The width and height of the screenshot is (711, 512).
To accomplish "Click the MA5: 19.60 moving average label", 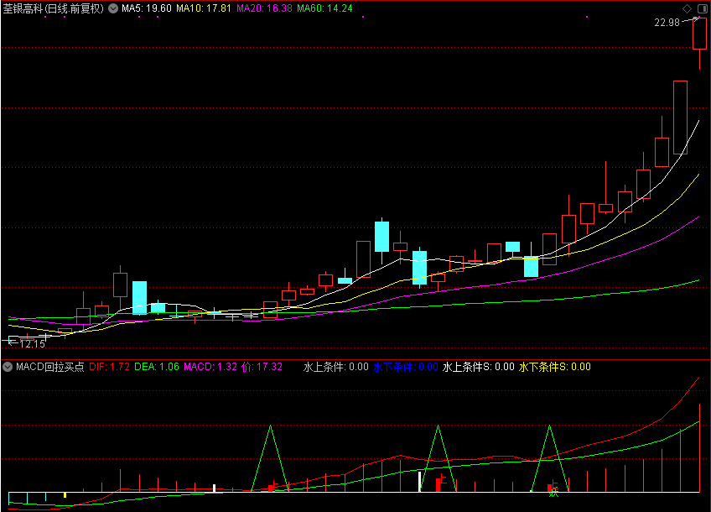I will pos(147,8).
